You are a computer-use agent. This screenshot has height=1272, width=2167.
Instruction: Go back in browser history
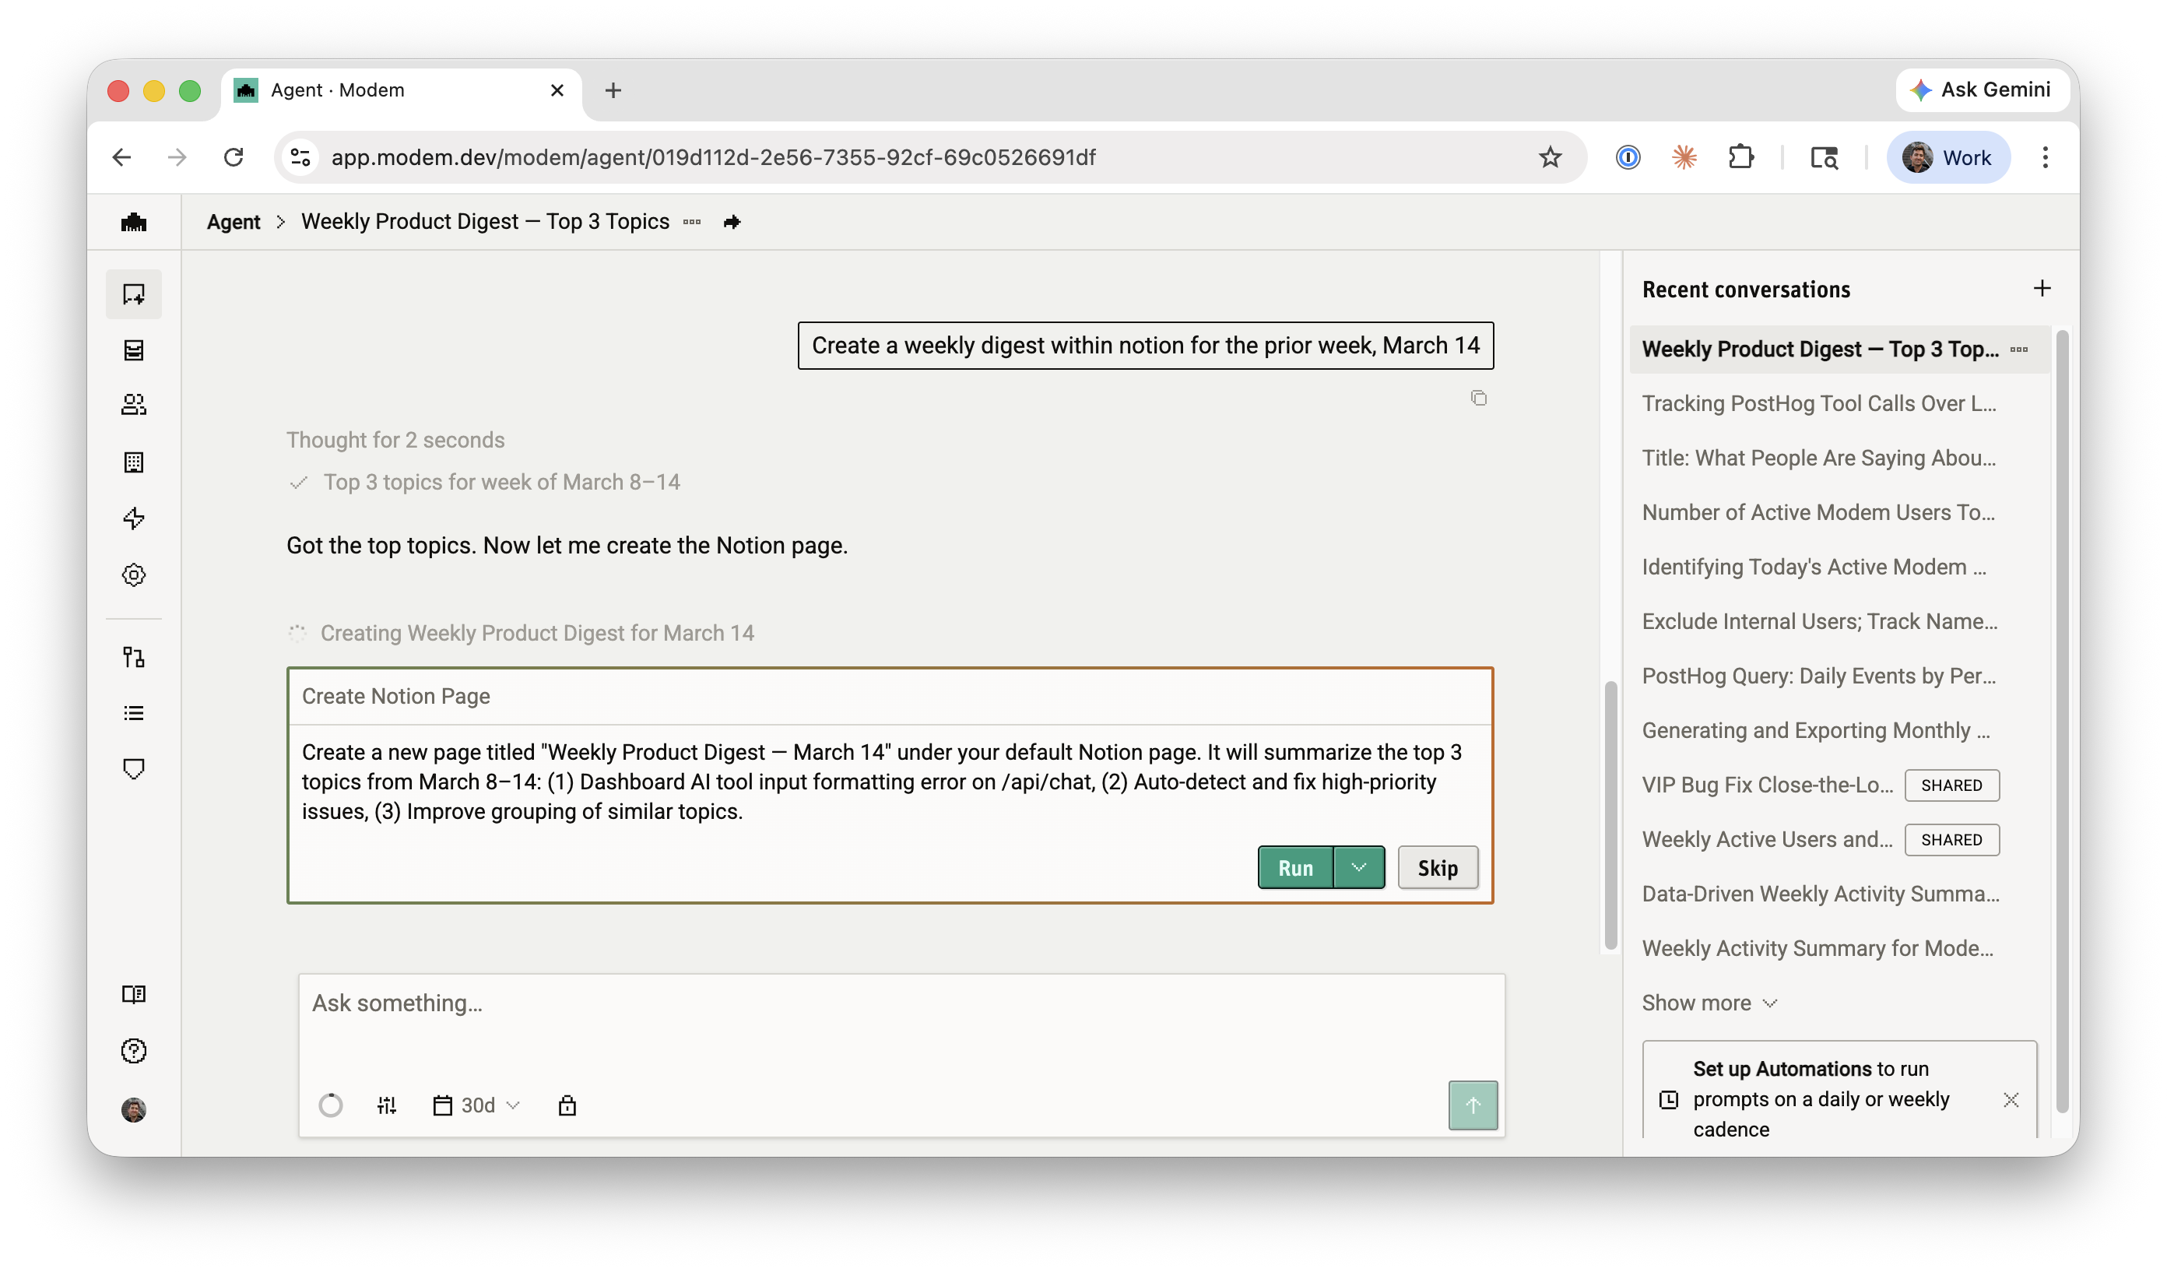[121, 157]
